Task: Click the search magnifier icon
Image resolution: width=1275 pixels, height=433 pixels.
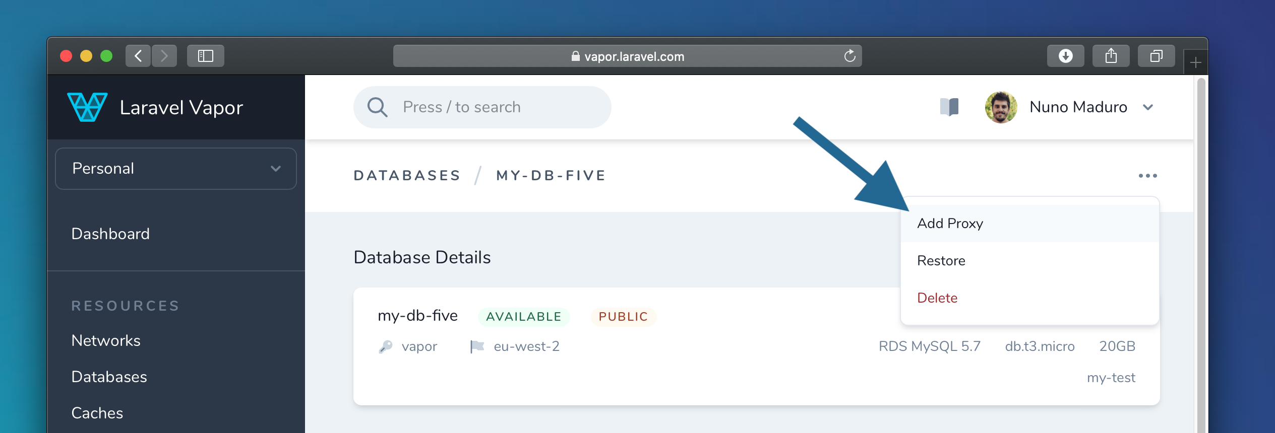Action: [377, 107]
